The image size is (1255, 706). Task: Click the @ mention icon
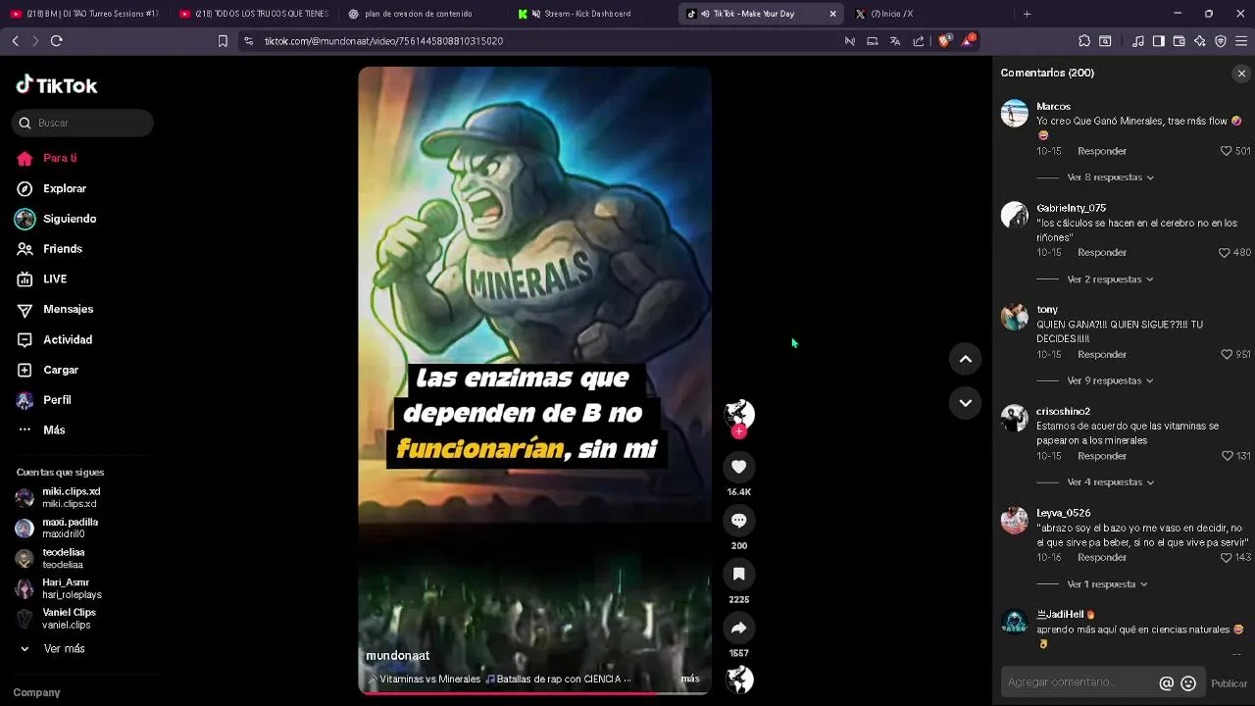point(1167,683)
